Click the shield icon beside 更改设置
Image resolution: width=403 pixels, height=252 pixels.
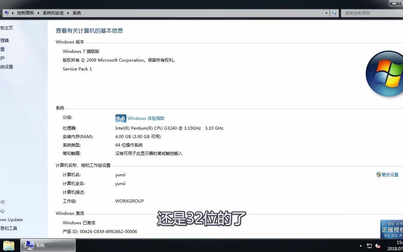click(378, 175)
